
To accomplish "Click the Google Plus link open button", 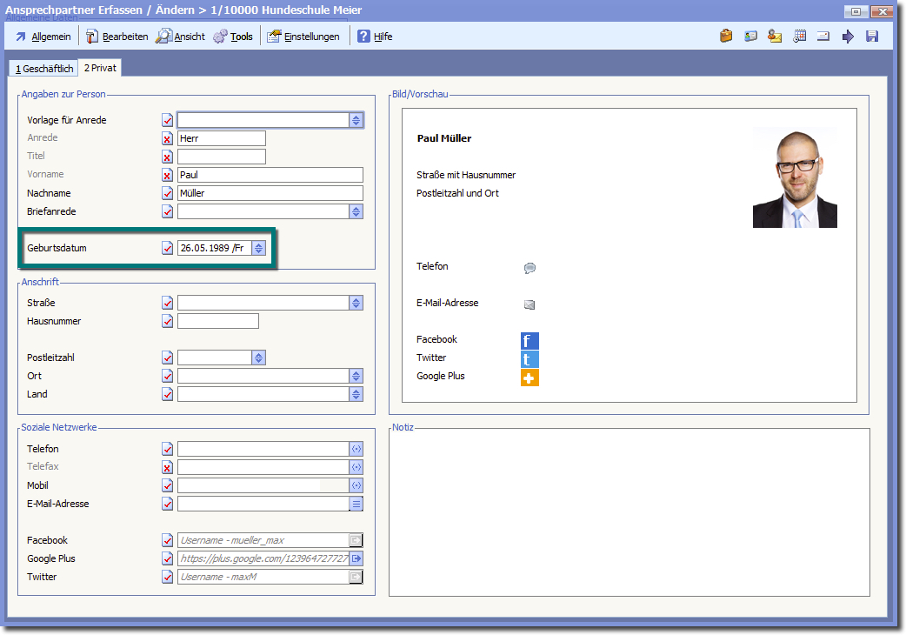I will pyautogui.click(x=356, y=558).
